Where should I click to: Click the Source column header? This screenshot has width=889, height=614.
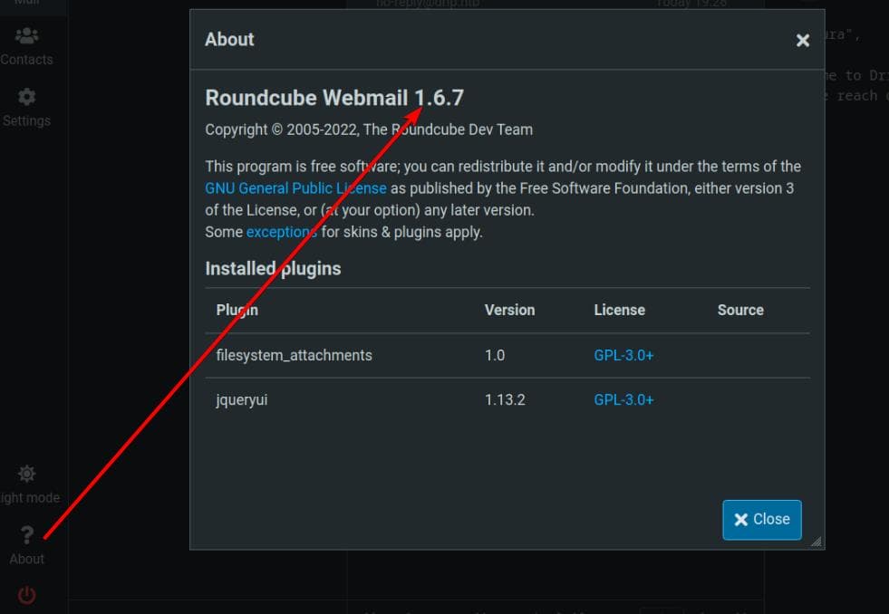coord(740,310)
